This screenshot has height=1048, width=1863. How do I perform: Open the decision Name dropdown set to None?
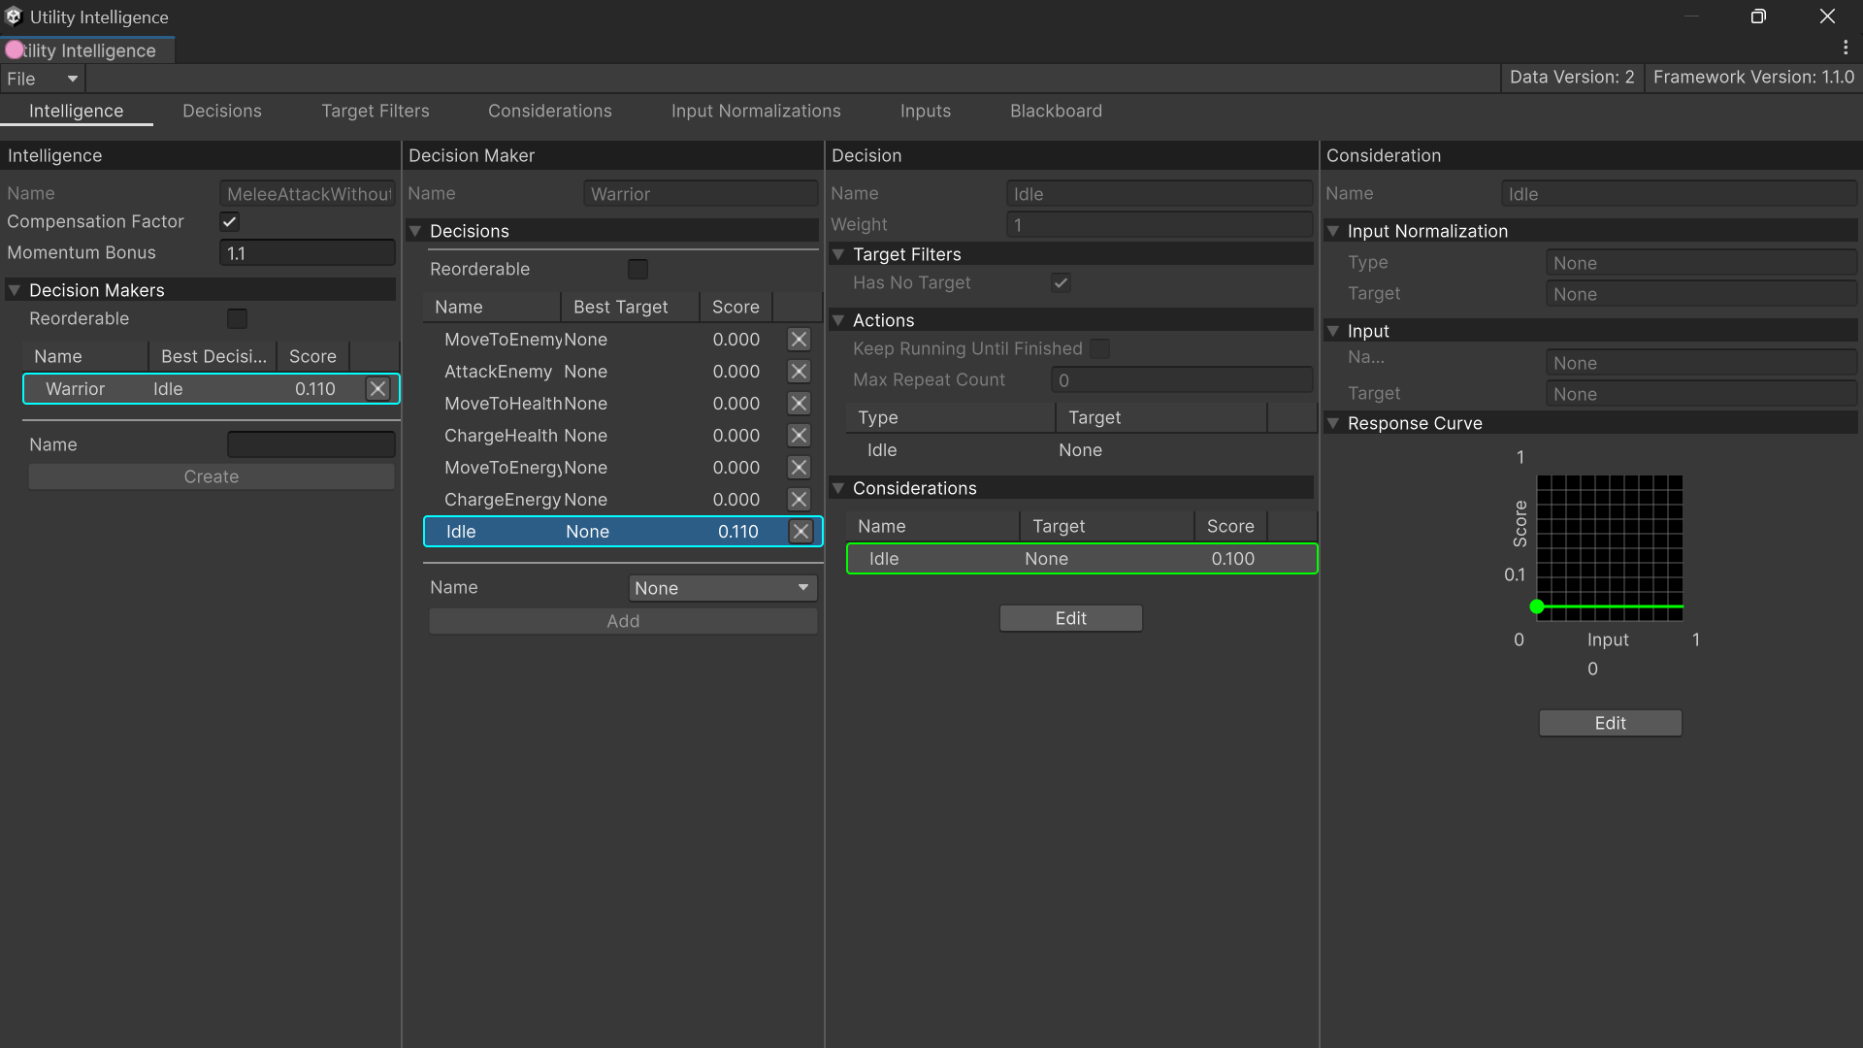point(723,588)
